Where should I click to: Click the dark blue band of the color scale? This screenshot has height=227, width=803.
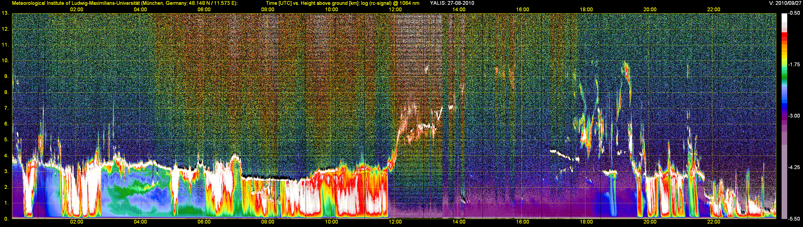click(x=784, y=106)
